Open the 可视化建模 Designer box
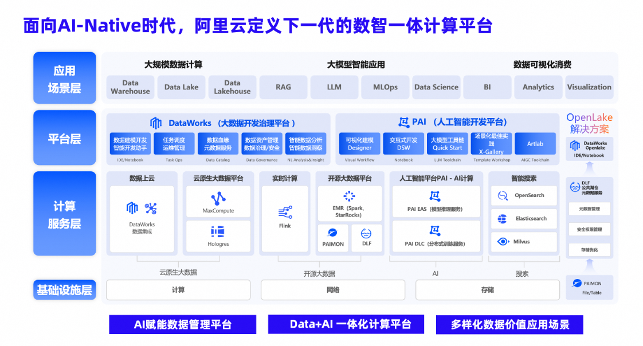 360,144
